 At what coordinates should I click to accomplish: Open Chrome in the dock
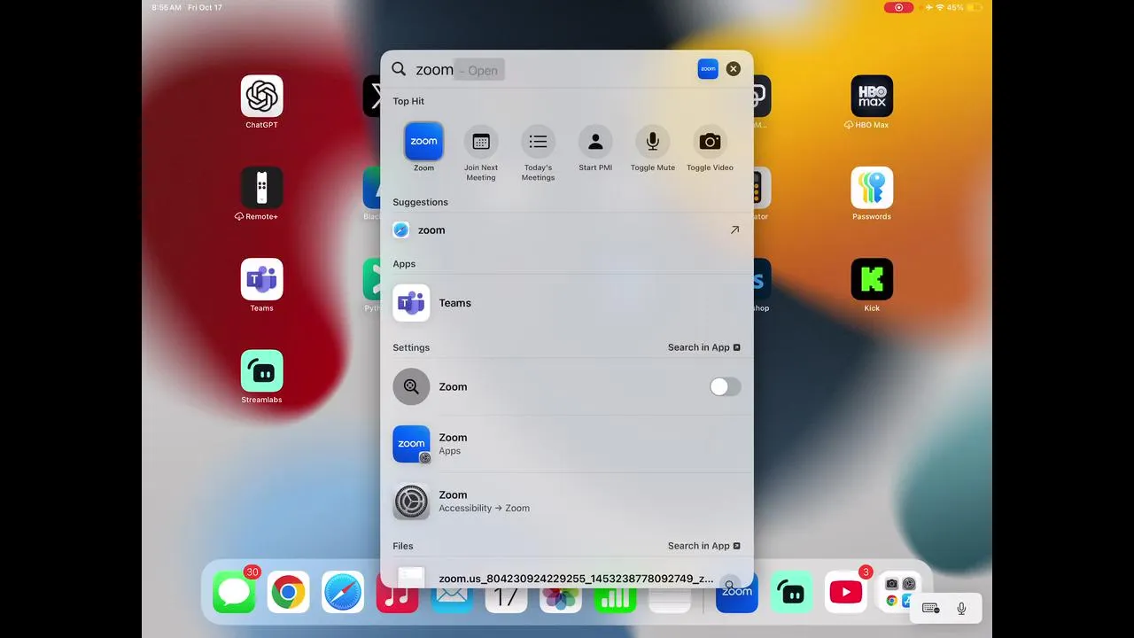pos(288,592)
